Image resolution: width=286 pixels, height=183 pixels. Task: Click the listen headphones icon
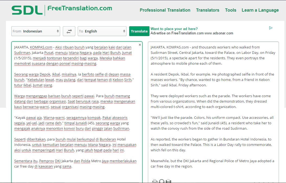[162, 181]
